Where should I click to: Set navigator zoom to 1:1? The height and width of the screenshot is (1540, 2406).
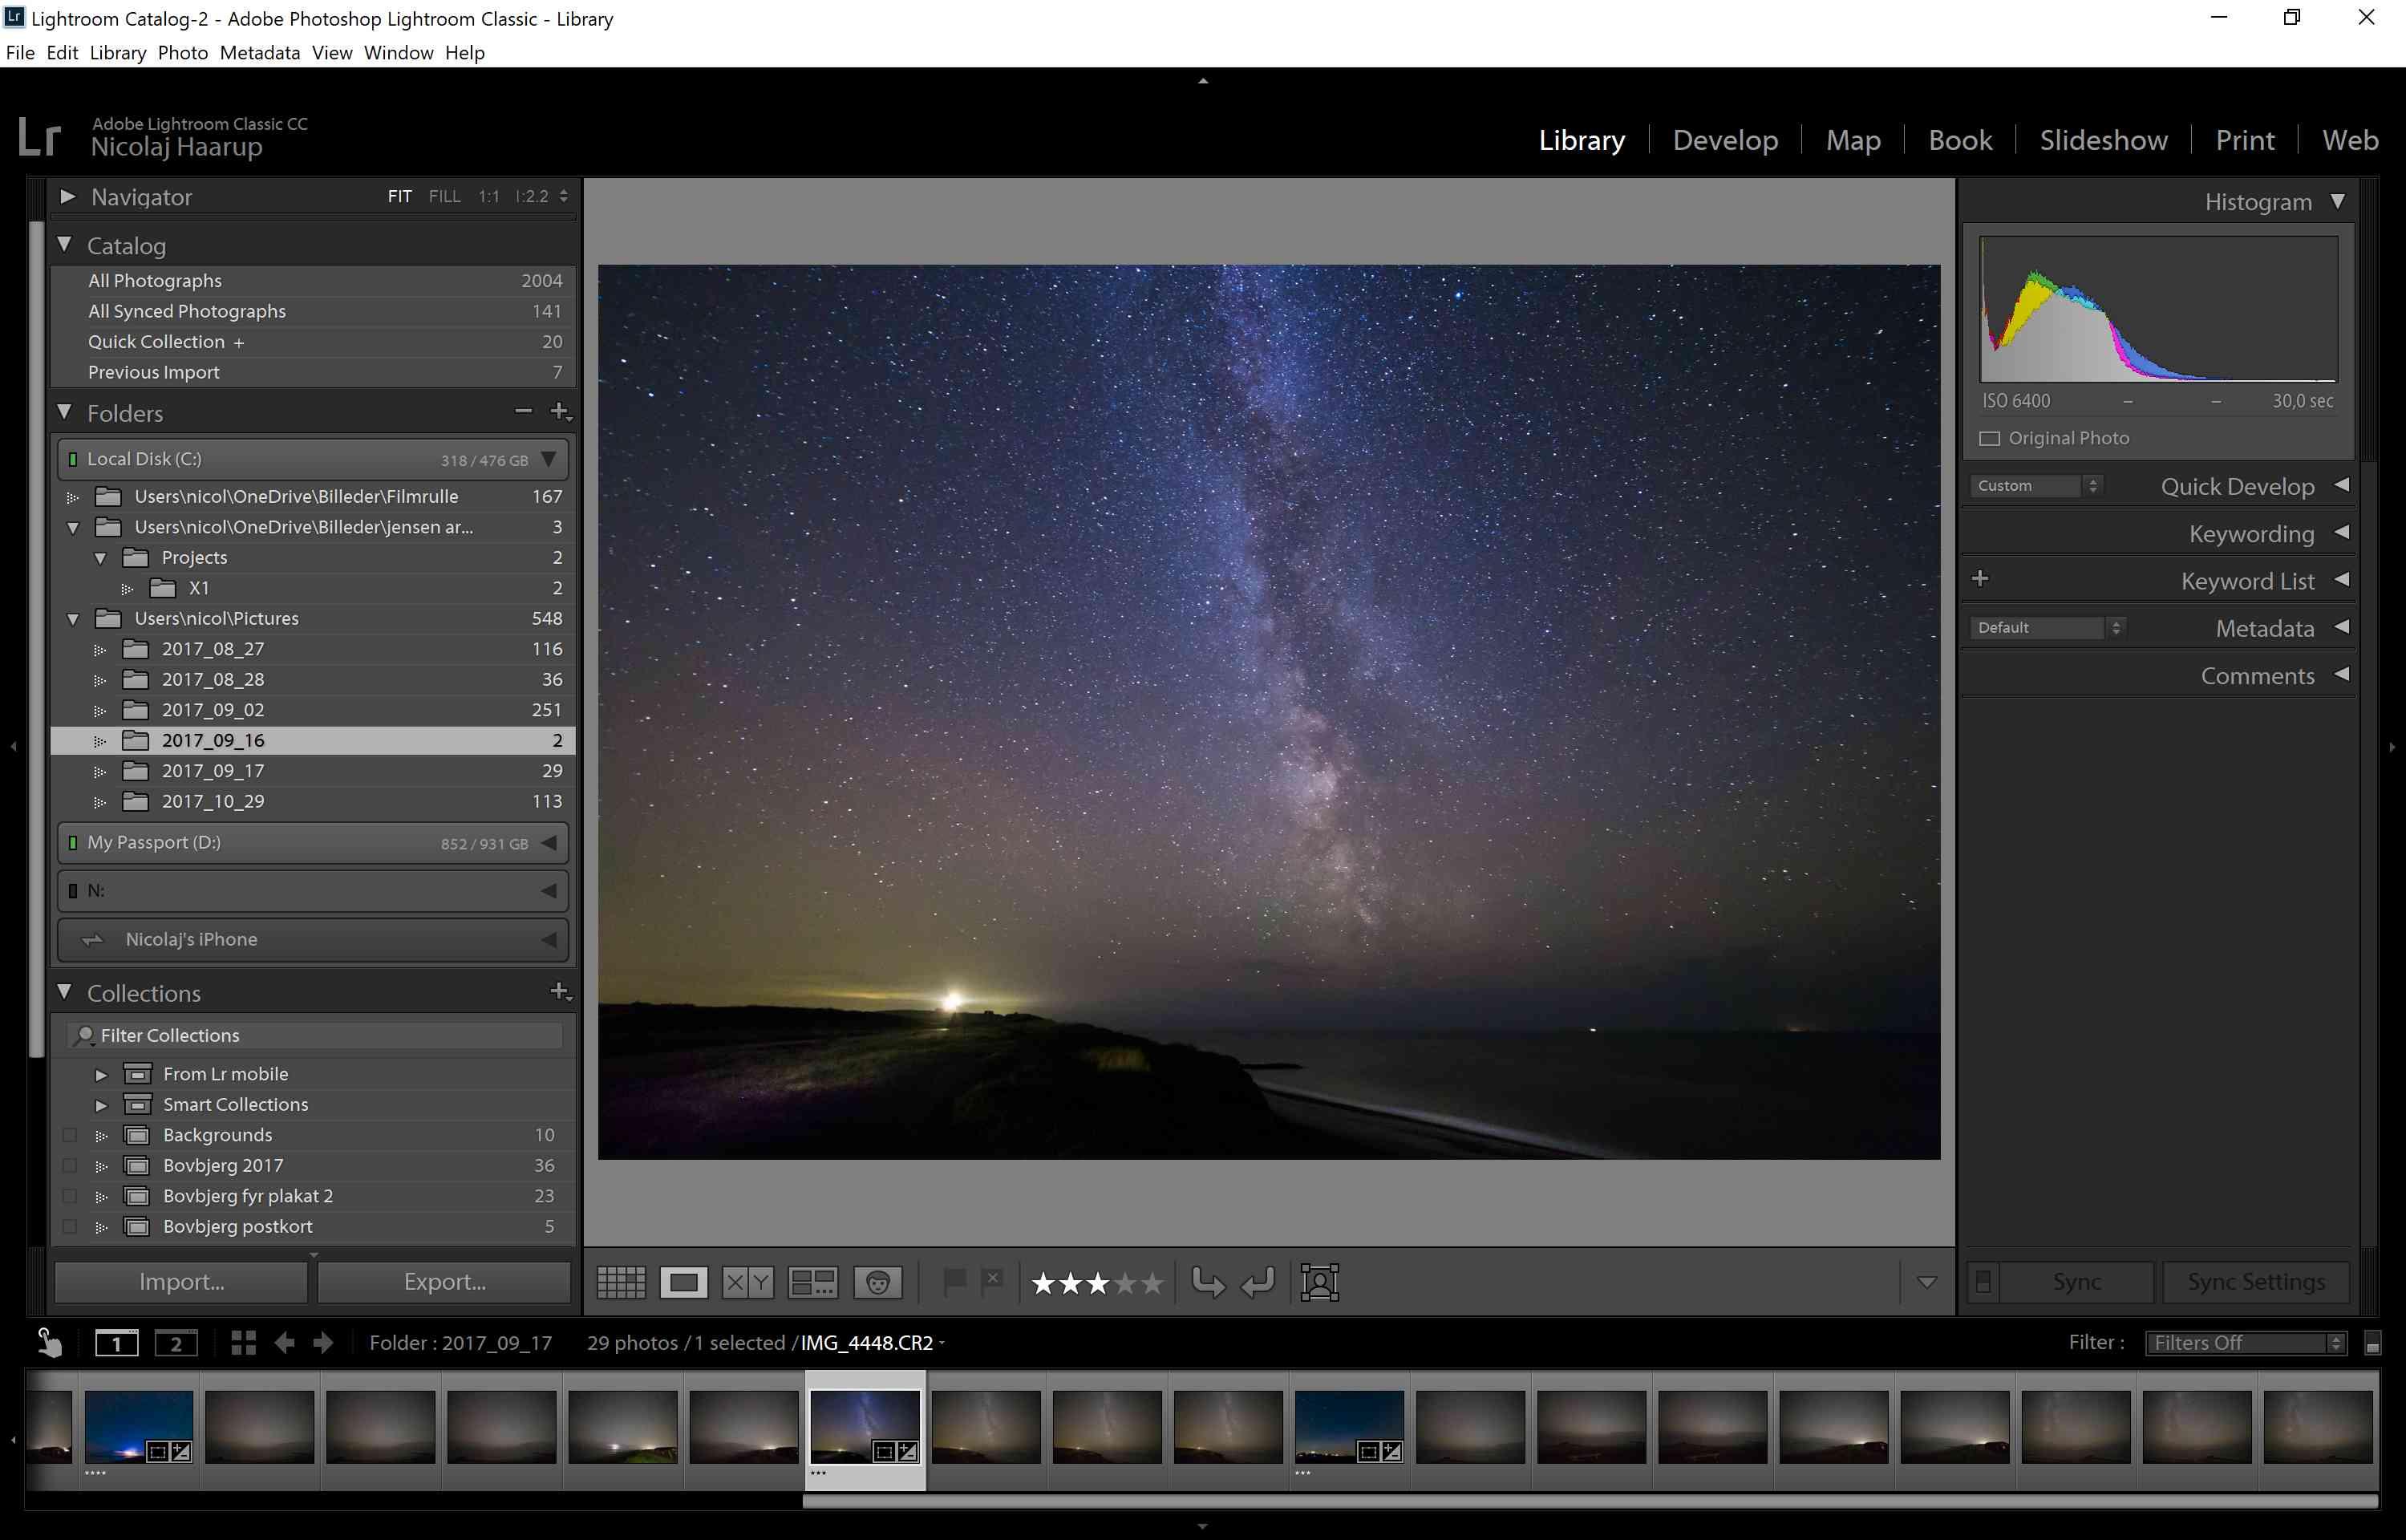pyautogui.click(x=488, y=197)
